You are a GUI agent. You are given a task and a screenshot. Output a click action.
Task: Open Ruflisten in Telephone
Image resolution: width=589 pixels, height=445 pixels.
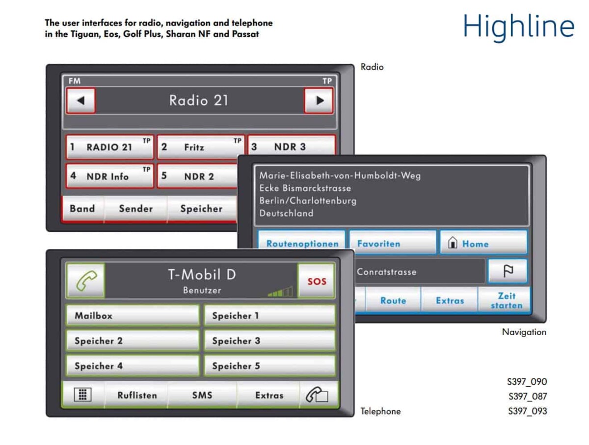click(x=136, y=395)
